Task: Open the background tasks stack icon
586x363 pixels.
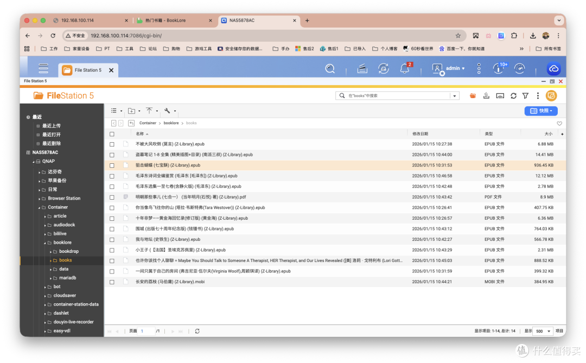Action: [362, 68]
